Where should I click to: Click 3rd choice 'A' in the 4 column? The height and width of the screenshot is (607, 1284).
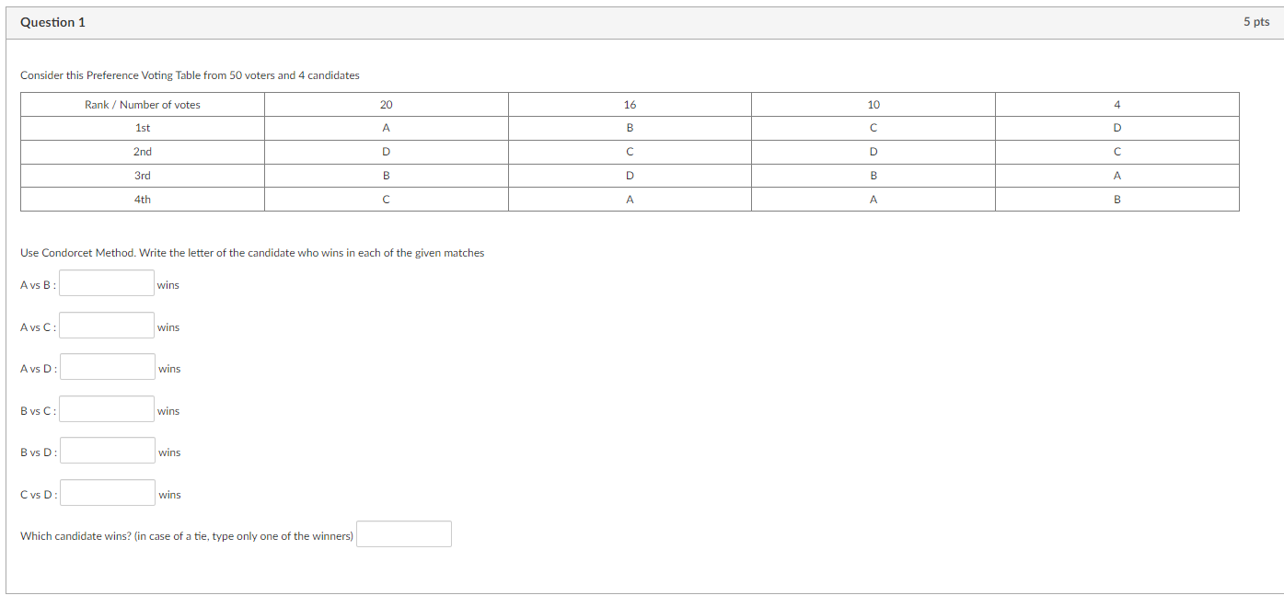click(x=1117, y=176)
